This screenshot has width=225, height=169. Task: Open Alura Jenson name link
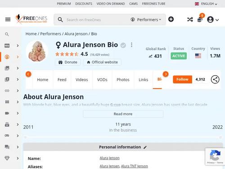pos(109,158)
